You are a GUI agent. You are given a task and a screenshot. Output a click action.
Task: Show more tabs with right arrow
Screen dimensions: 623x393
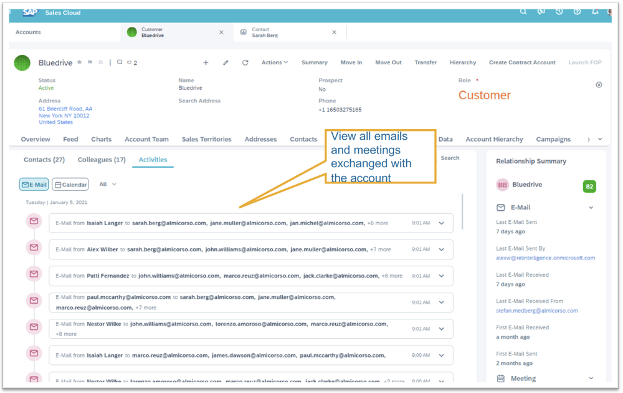589,139
